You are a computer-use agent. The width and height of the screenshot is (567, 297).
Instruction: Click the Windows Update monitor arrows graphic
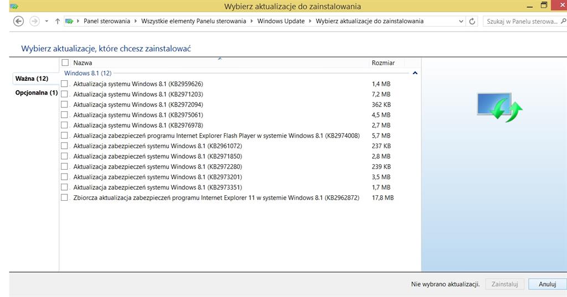[500, 107]
